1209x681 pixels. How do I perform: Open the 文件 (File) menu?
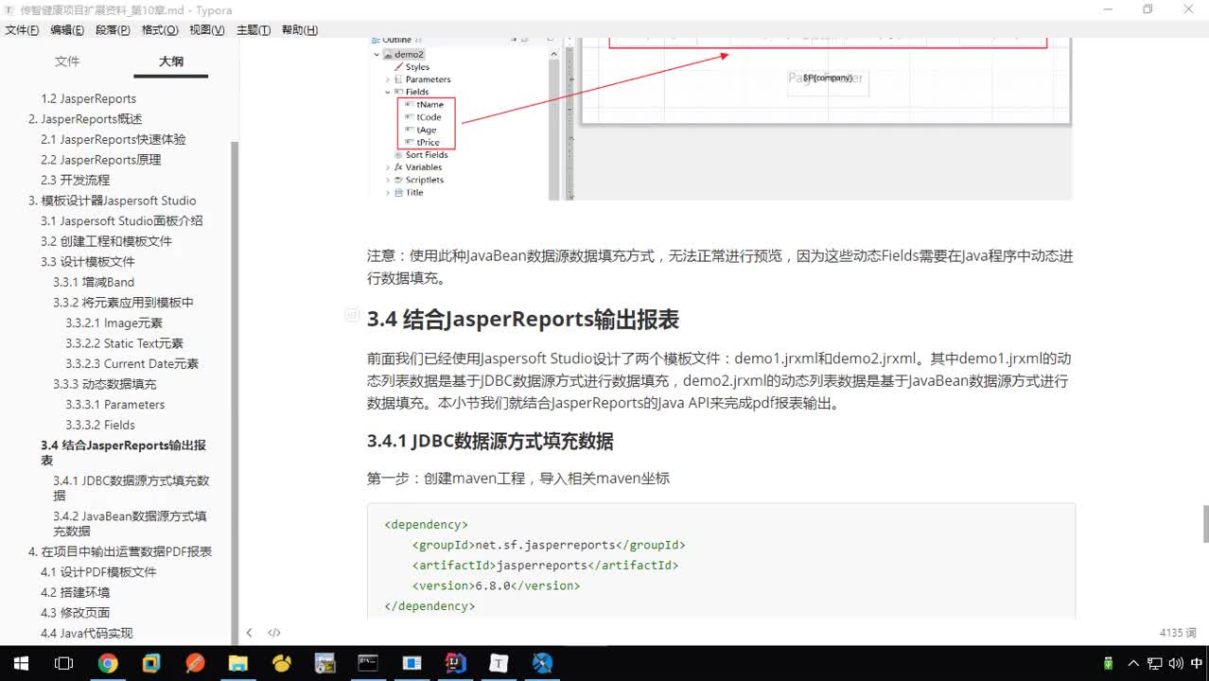pyautogui.click(x=22, y=30)
